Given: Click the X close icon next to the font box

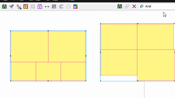Looking at the screenshot, I should [134, 6].
